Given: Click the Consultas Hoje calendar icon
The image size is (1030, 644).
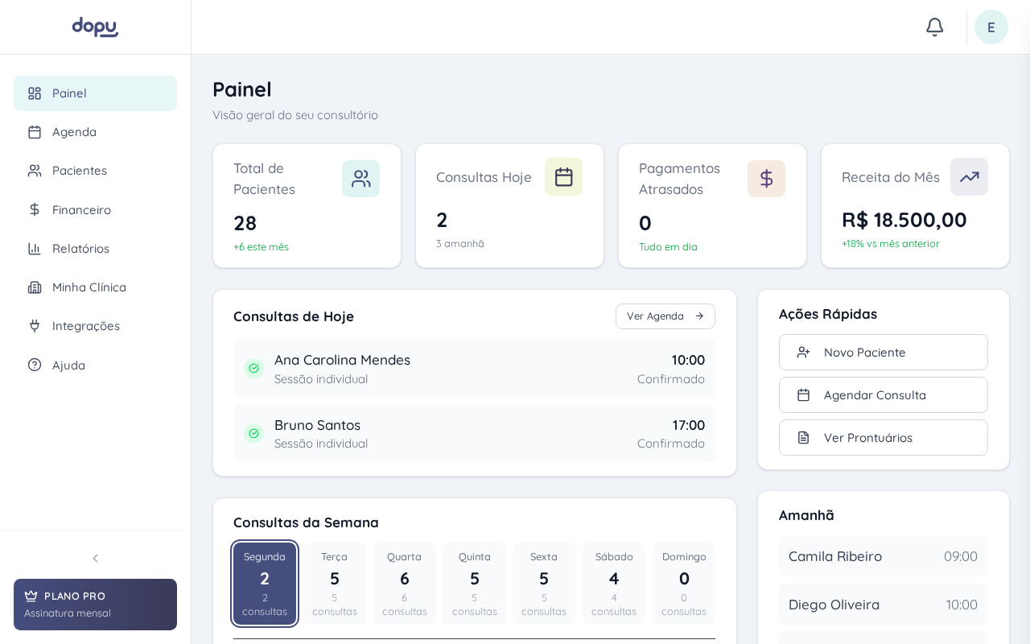Looking at the screenshot, I should pos(563,177).
